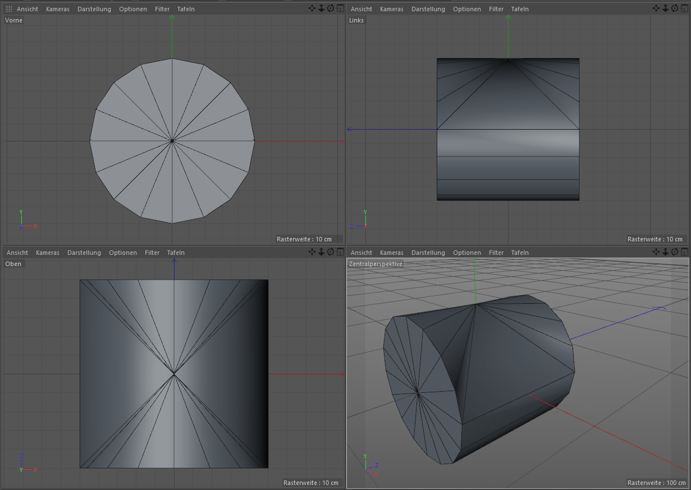This screenshot has height=490, width=691.
Task: Click the grip handle icon in Vorne viewport
Action: point(8,9)
